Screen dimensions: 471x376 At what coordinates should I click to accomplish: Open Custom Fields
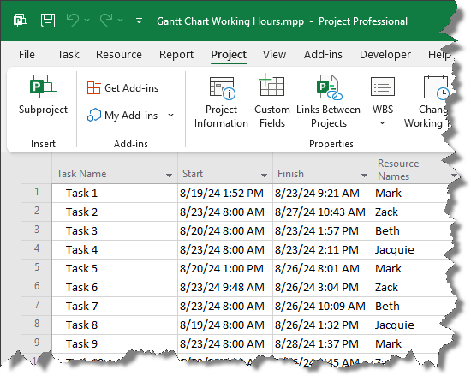(x=272, y=102)
